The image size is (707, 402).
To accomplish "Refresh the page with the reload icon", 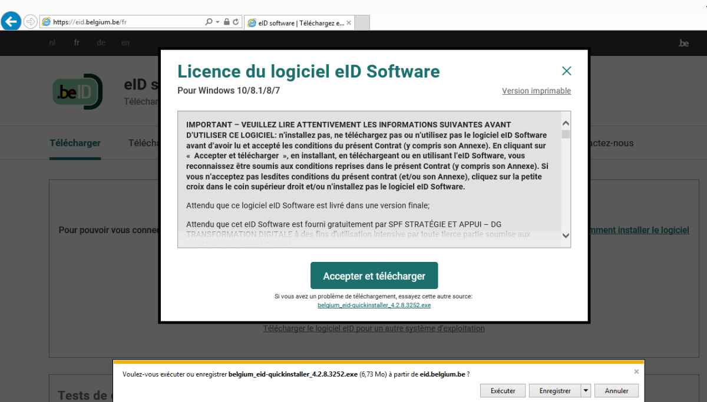I will pos(236,22).
